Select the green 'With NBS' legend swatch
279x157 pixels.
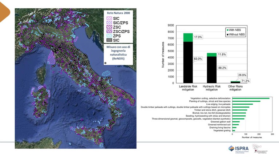[228, 29]
